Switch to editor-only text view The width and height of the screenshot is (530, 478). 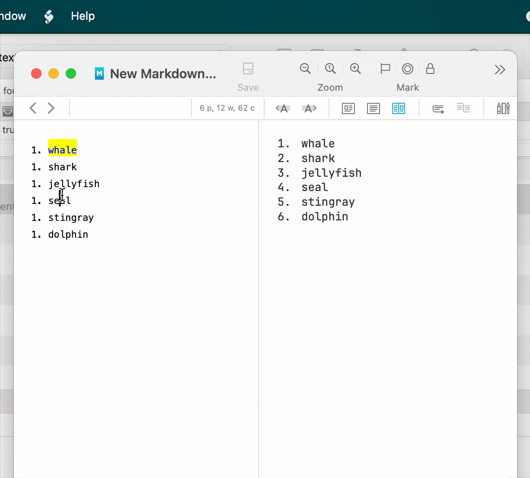(x=374, y=108)
